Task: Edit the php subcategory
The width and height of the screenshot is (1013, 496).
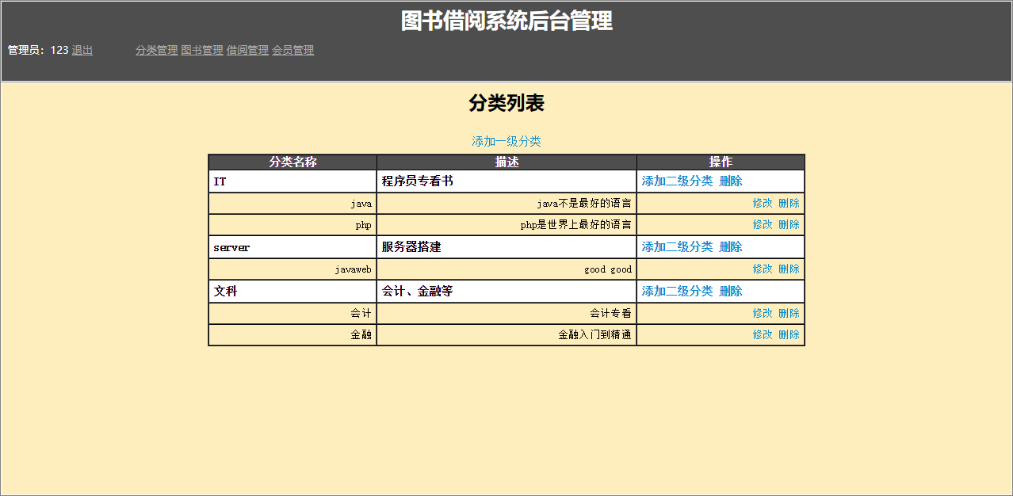Action: click(763, 225)
